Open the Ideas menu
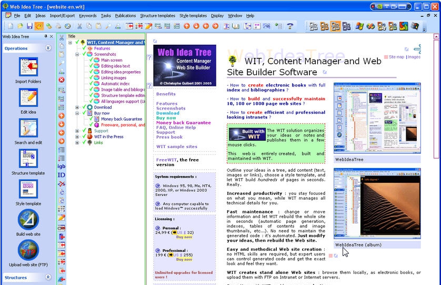The image size is (441, 285). coord(41,16)
